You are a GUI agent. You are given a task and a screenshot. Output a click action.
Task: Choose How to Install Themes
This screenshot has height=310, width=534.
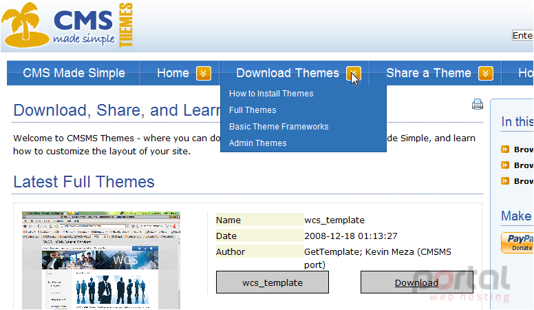pos(271,94)
